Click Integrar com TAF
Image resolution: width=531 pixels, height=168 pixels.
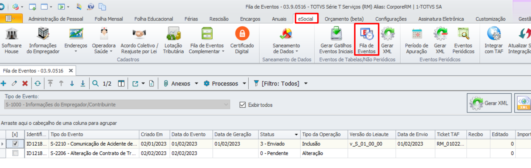pos(494,41)
